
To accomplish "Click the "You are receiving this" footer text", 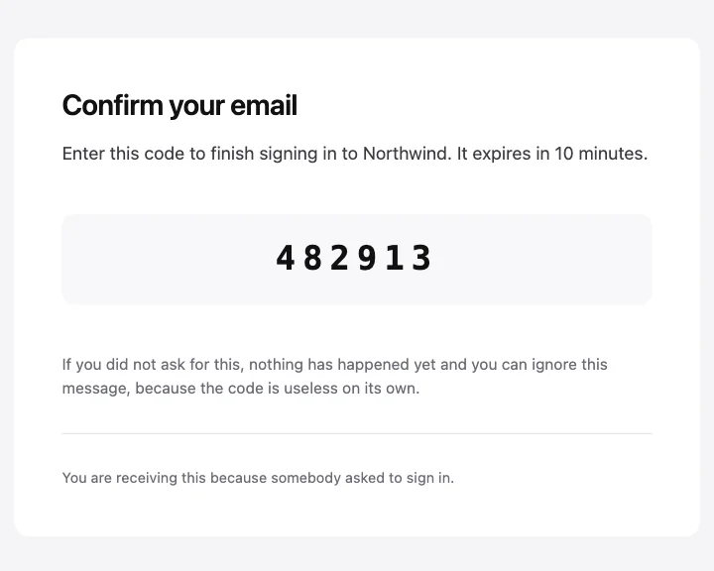I will pos(258,478).
